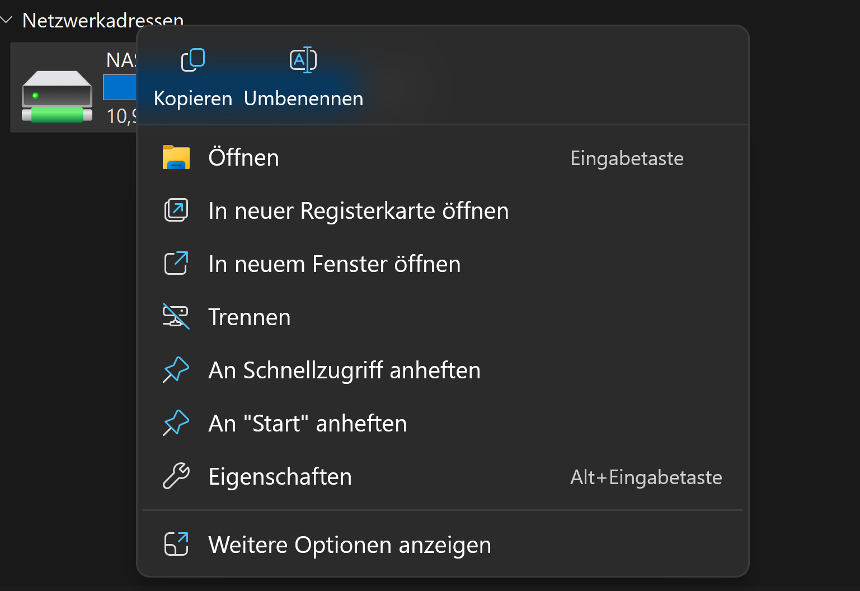Click the blue NAS storage usage bar
Viewport: 860px width, 591px height.
click(x=120, y=88)
